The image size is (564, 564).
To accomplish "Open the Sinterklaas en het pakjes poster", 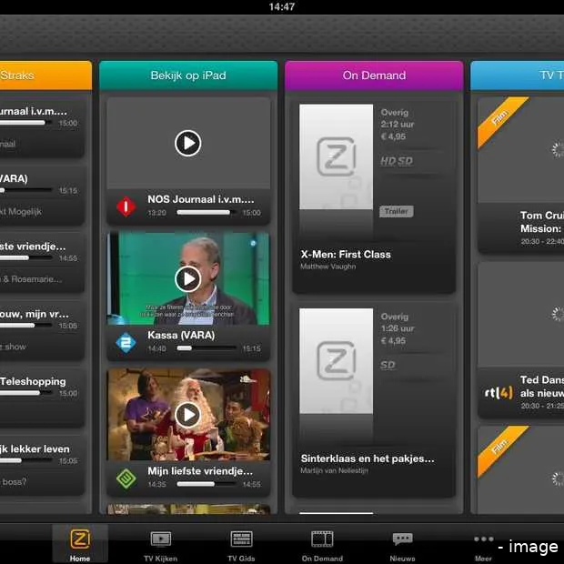I will tap(336, 361).
